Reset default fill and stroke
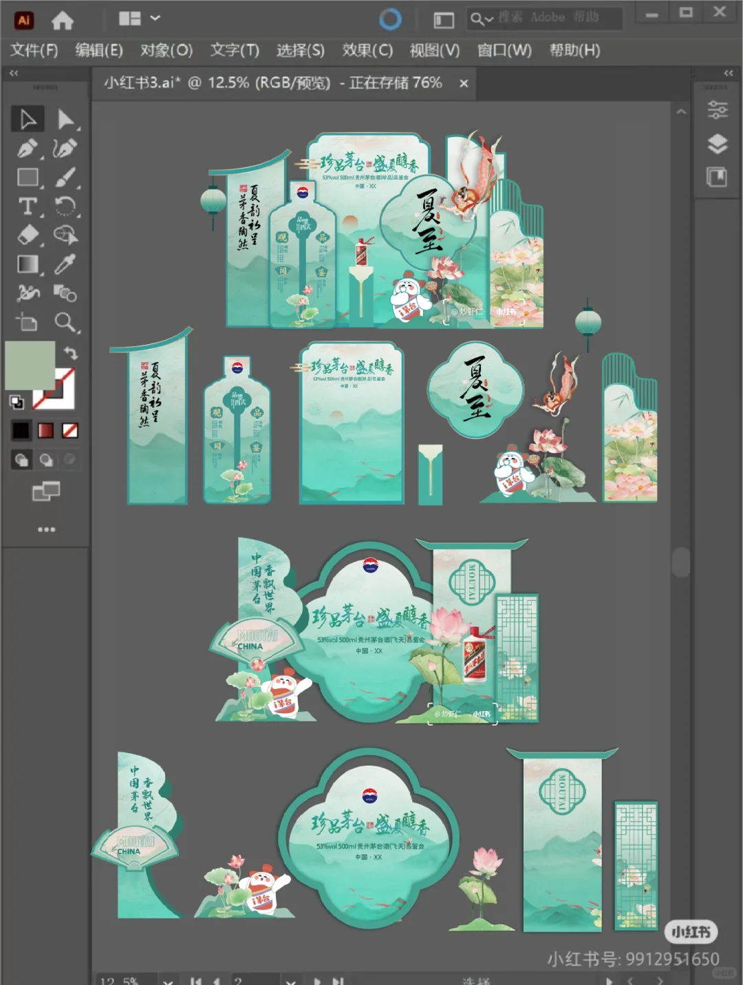Image resolution: width=743 pixels, height=985 pixels. pos(17,401)
